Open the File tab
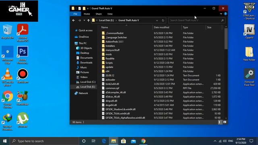The width and height of the screenshot is (258, 145). tap(75, 14)
